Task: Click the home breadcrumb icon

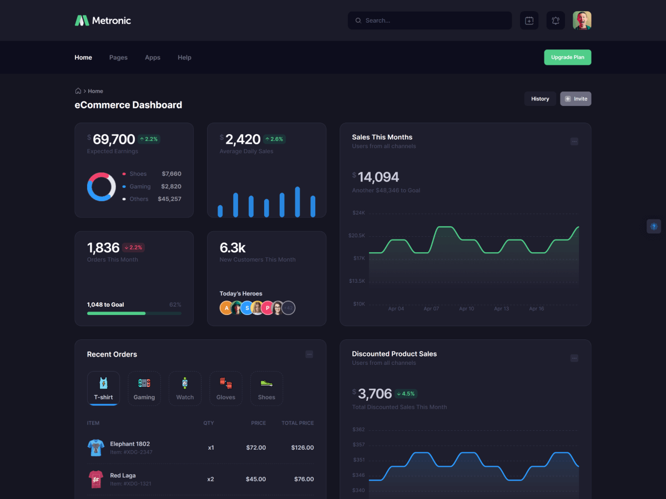Action: [x=78, y=91]
